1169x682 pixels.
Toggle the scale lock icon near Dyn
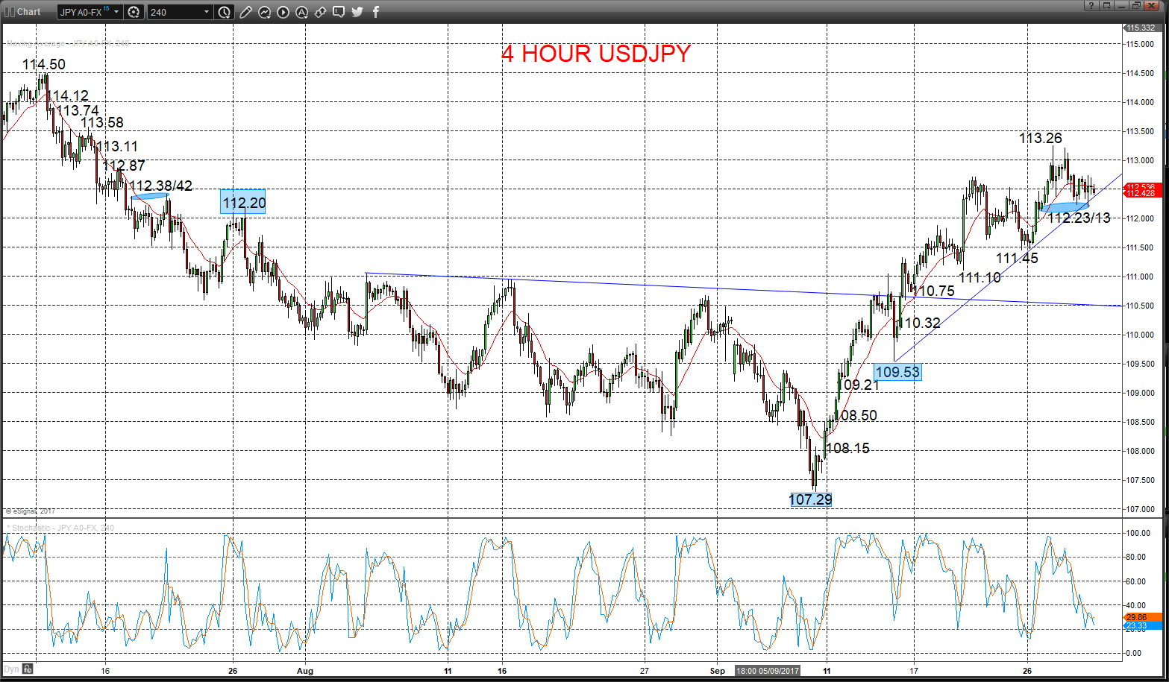tap(28, 669)
